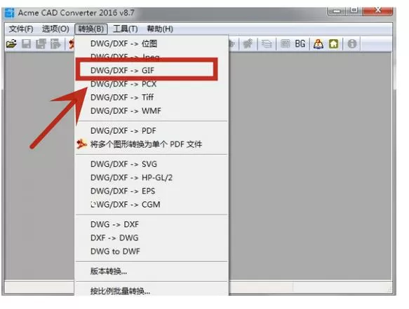The image size is (409, 309).
Task: Select DWG/DXF -> PCX menu entry
Action: click(x=152, y=84)
